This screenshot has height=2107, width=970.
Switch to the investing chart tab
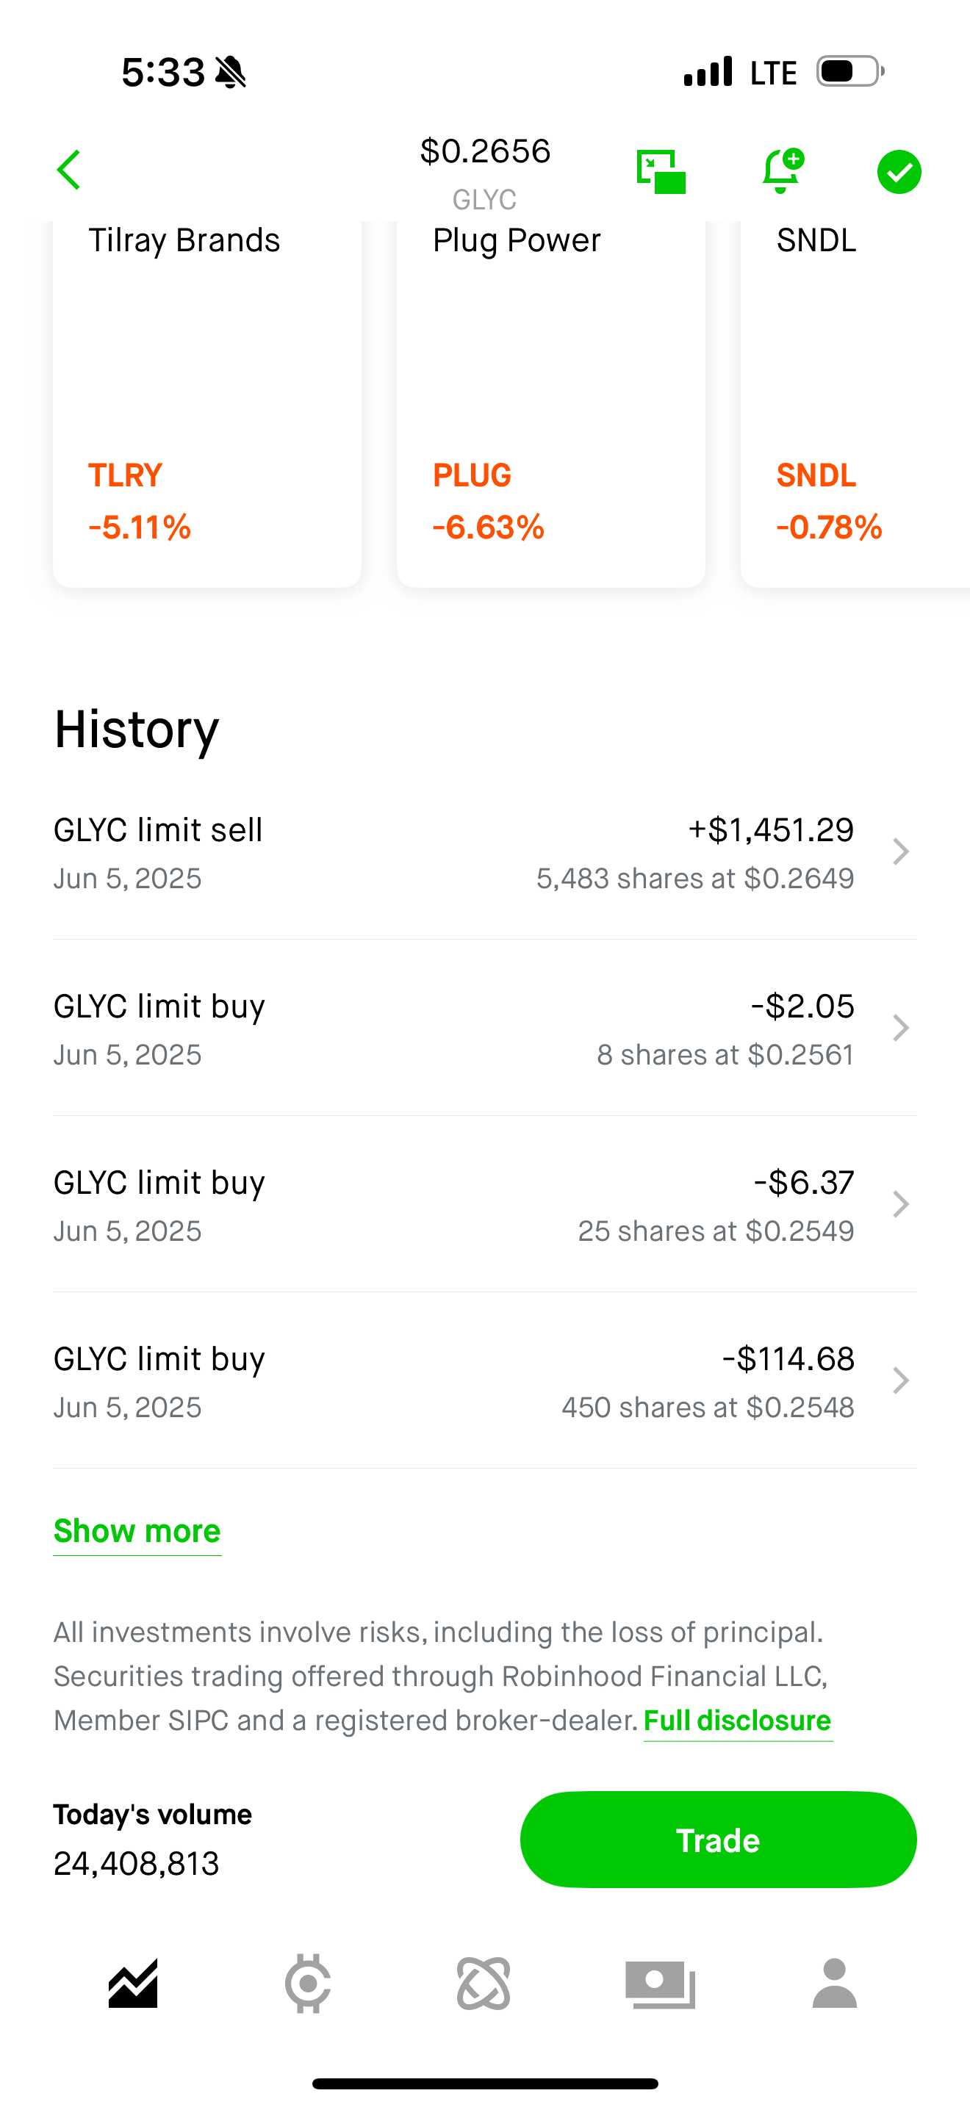(132, 1984)
